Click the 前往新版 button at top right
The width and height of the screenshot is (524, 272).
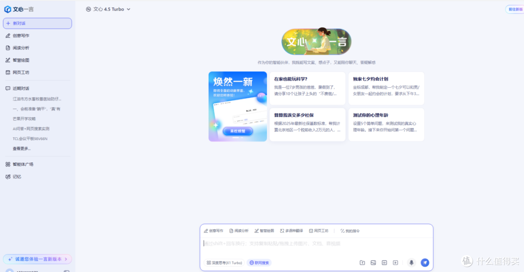click(515, 9)
